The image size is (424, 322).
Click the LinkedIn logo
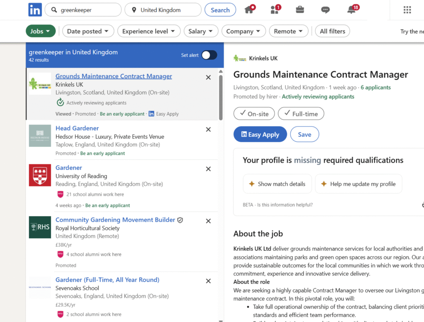pyautogui.click(x=35, y=10)
